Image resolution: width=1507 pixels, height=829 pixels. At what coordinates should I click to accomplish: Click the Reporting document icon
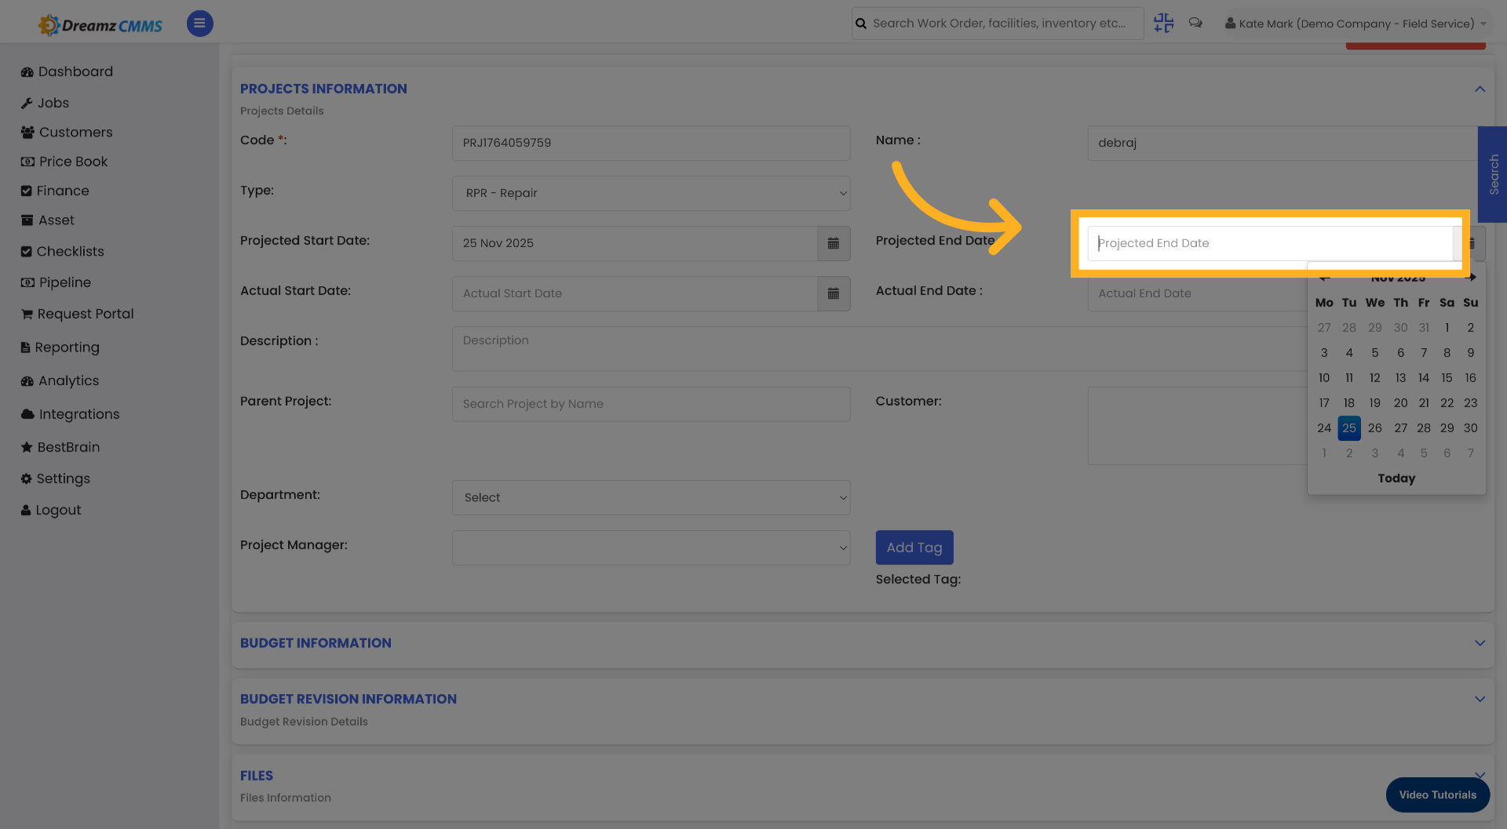pos(26,347)
